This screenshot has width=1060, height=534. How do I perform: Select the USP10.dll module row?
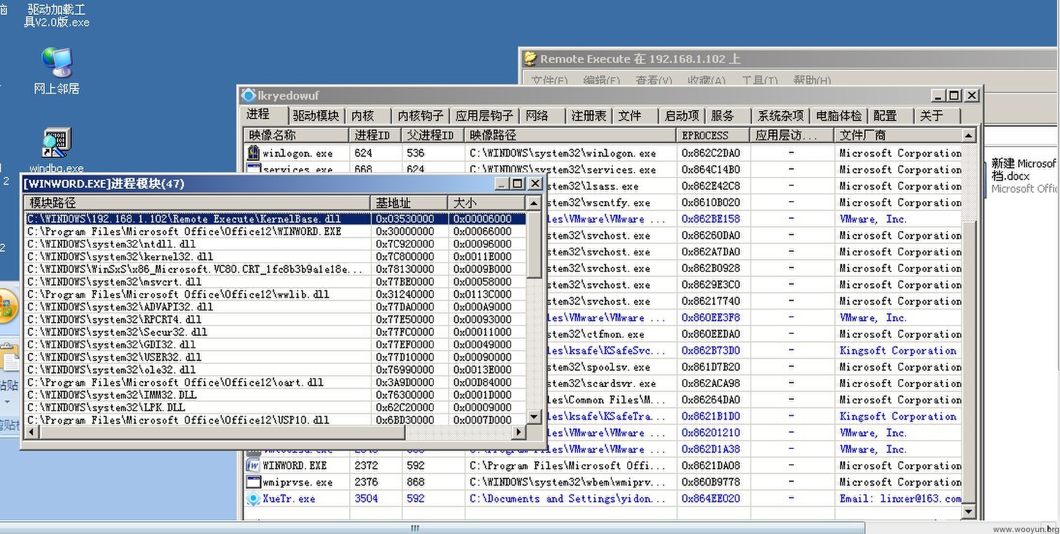point(275,420)
